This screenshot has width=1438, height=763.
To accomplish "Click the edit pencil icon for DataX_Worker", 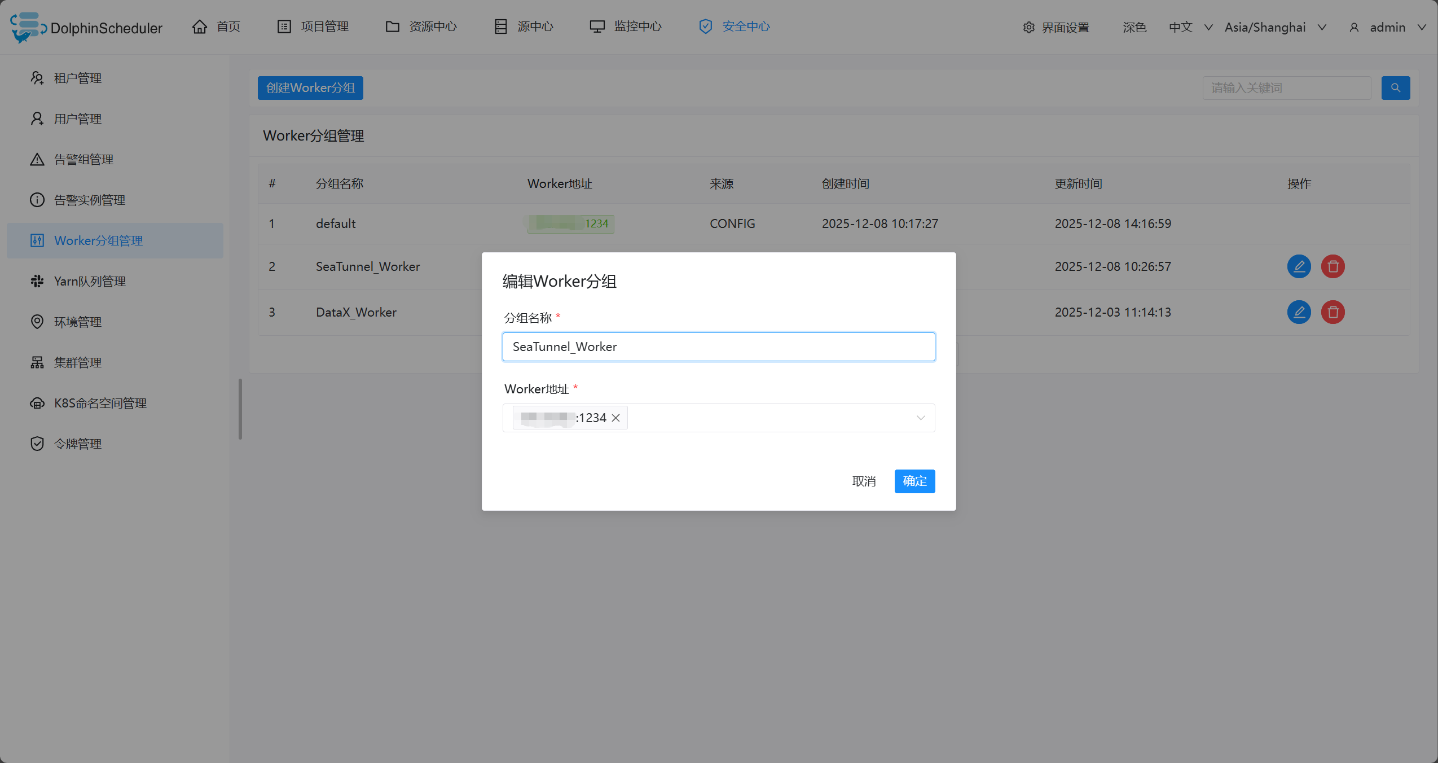I will [x=1299, y=312].
